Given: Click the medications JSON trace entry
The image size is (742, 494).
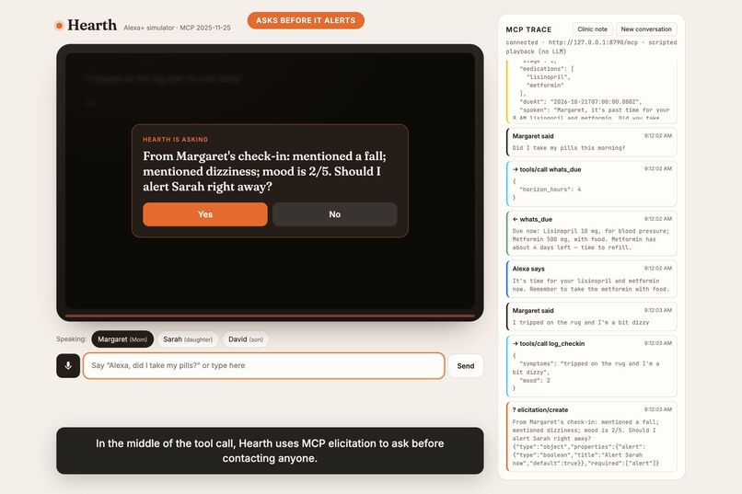Looking at the screenshot, I should point(592,90).
